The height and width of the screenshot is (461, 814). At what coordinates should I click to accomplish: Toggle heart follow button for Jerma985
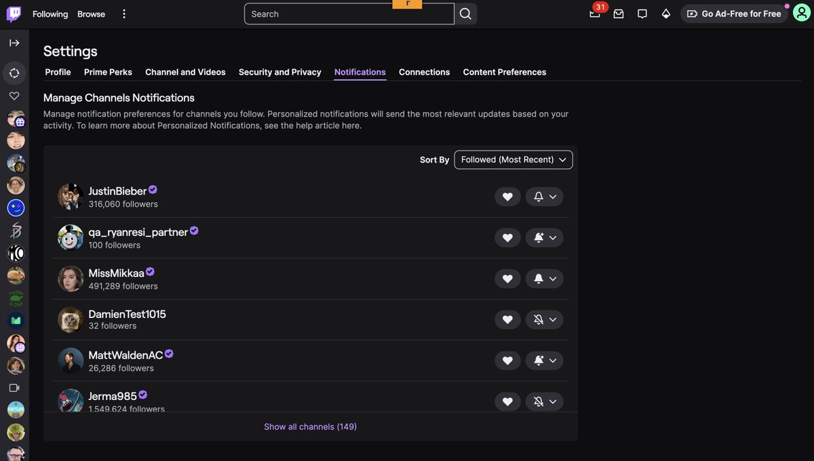click(507, 401)
